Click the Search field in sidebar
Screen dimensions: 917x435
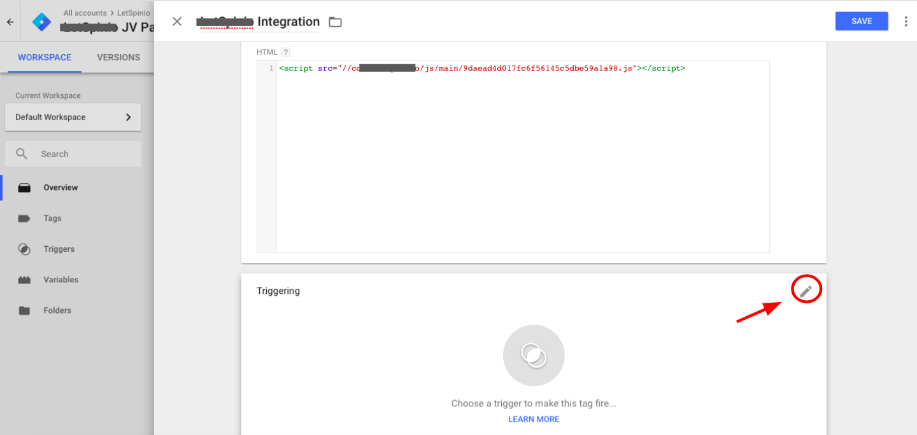pyautogui.click(x=73, y=154)
